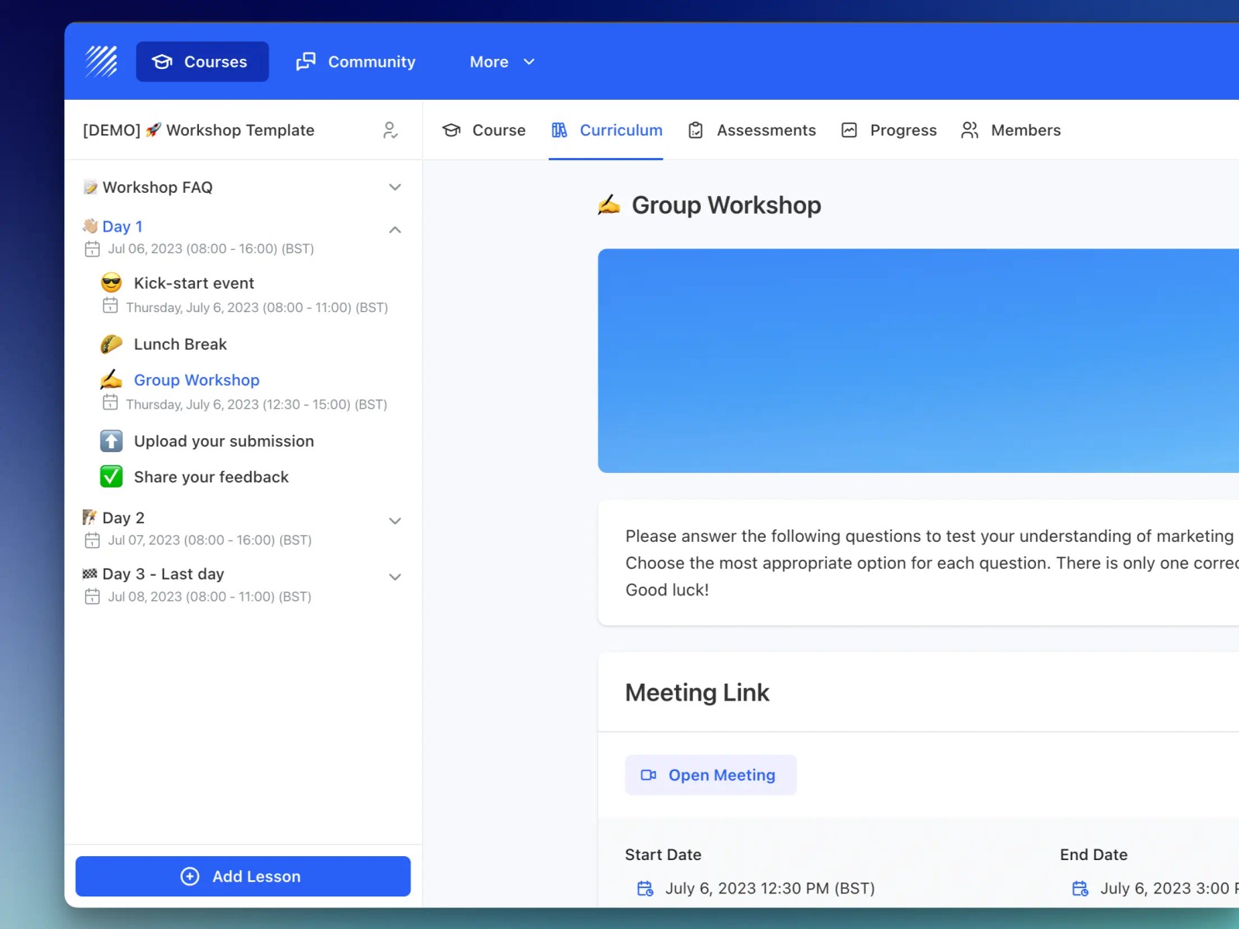1239x929 pixels.
Task: Click the date text Jul 06, 2023 (08:00 - 16:00)
Action: tap(211, 249)
